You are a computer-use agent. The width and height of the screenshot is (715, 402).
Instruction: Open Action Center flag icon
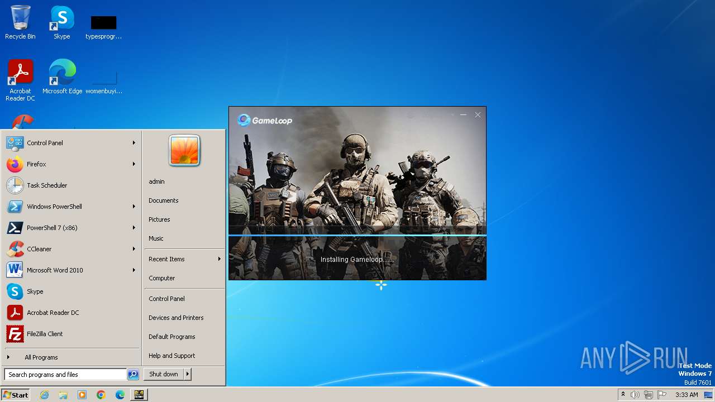click(662, 395)
